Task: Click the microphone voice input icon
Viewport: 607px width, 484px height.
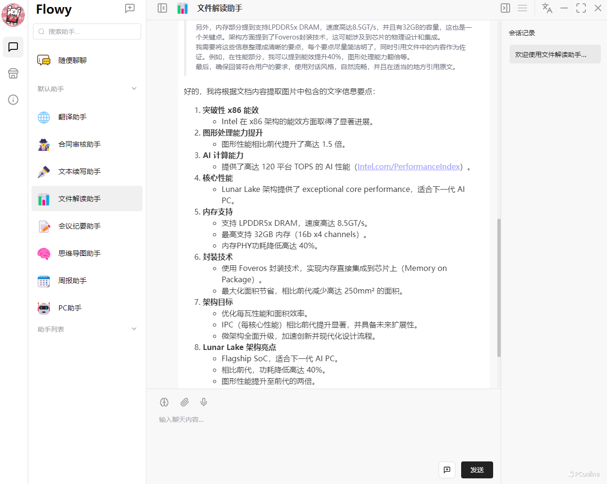Action: pos(204,402)
